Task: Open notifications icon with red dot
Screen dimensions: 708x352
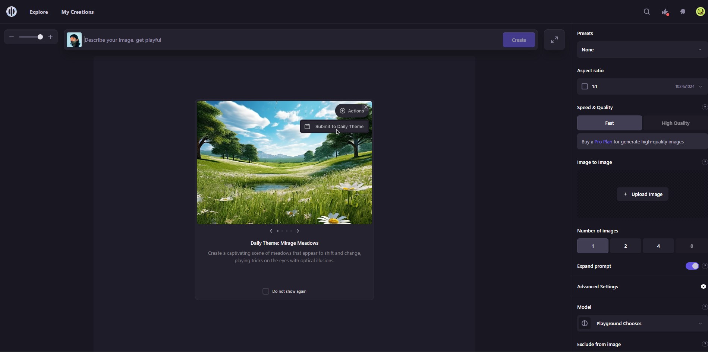Action: 665,12
